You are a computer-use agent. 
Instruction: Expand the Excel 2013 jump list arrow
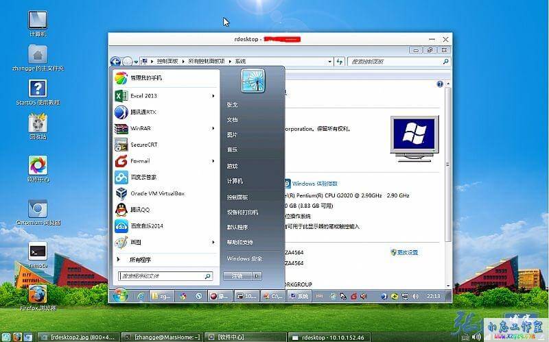(213, 96)
